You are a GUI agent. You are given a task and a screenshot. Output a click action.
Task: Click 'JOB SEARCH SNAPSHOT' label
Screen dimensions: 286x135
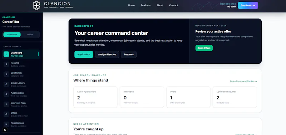pyautogui.click(x=90, y=75)
